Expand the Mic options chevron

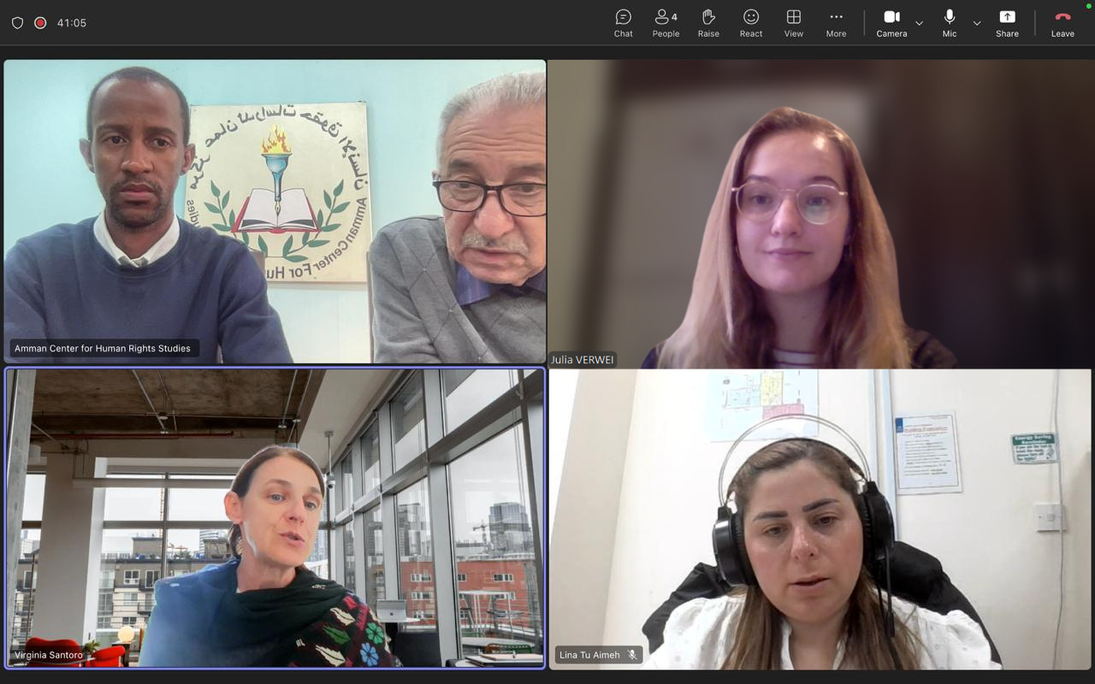[x=977, y=23]
